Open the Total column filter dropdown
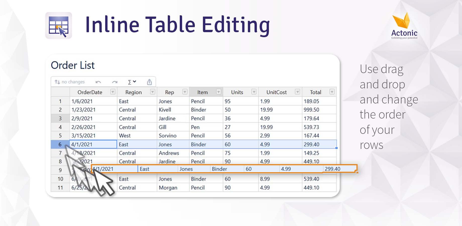Screen dimensions: 462x226 pos(332,92)
